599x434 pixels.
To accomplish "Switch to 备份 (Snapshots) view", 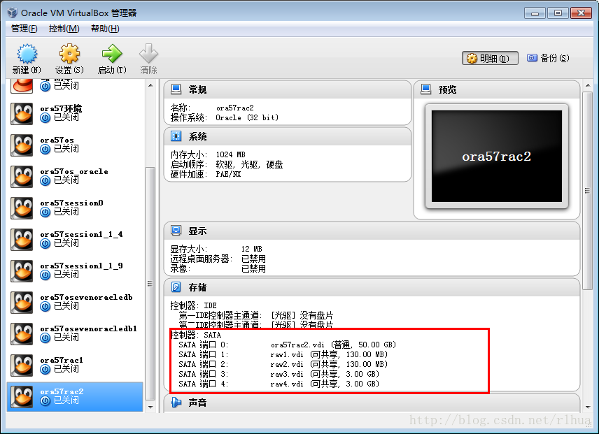I will [548, 58].
